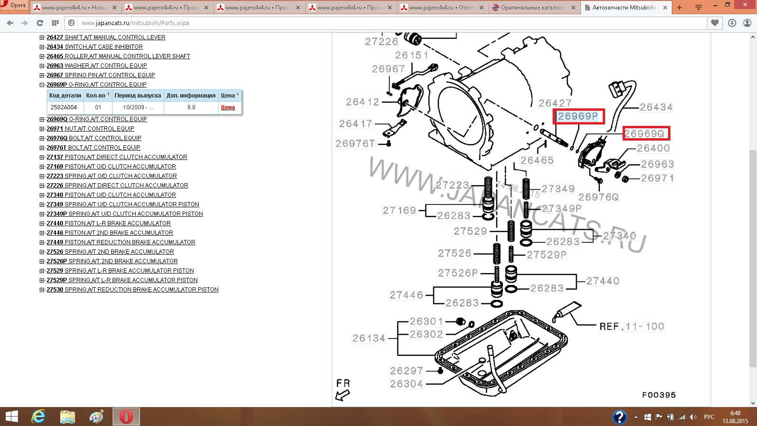Bookmark page with the heart icon

click(x=714, y=23)
